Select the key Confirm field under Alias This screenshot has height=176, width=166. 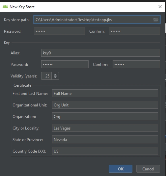tap(136, 64)
